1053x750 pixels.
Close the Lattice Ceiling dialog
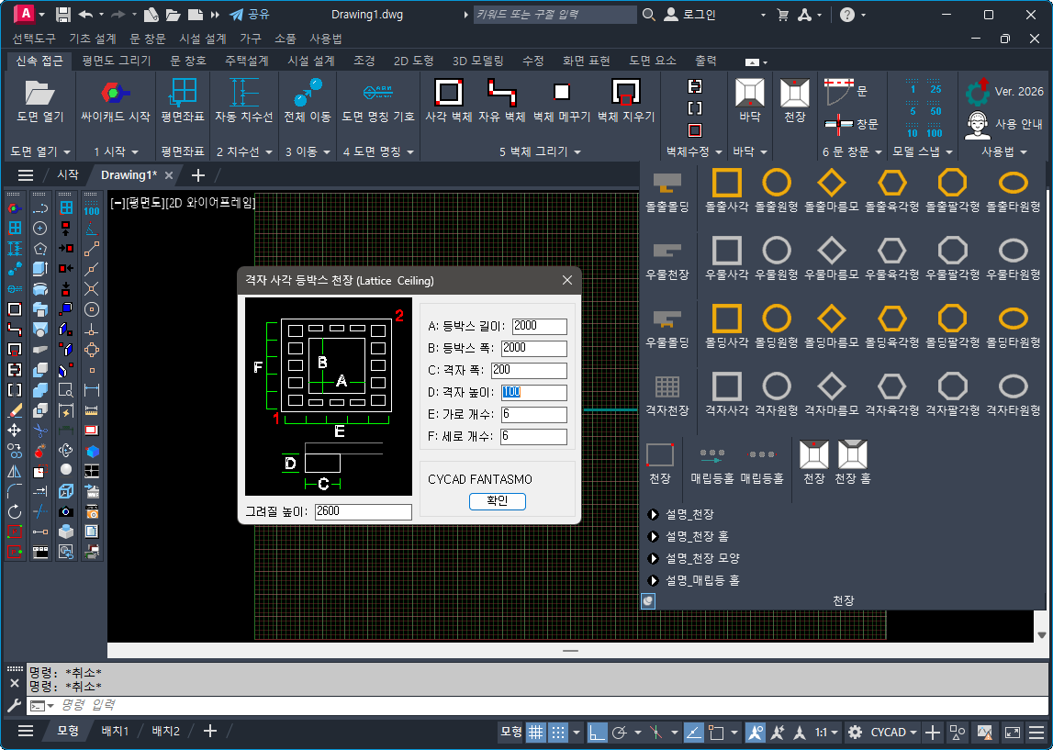tap(566, 280)
